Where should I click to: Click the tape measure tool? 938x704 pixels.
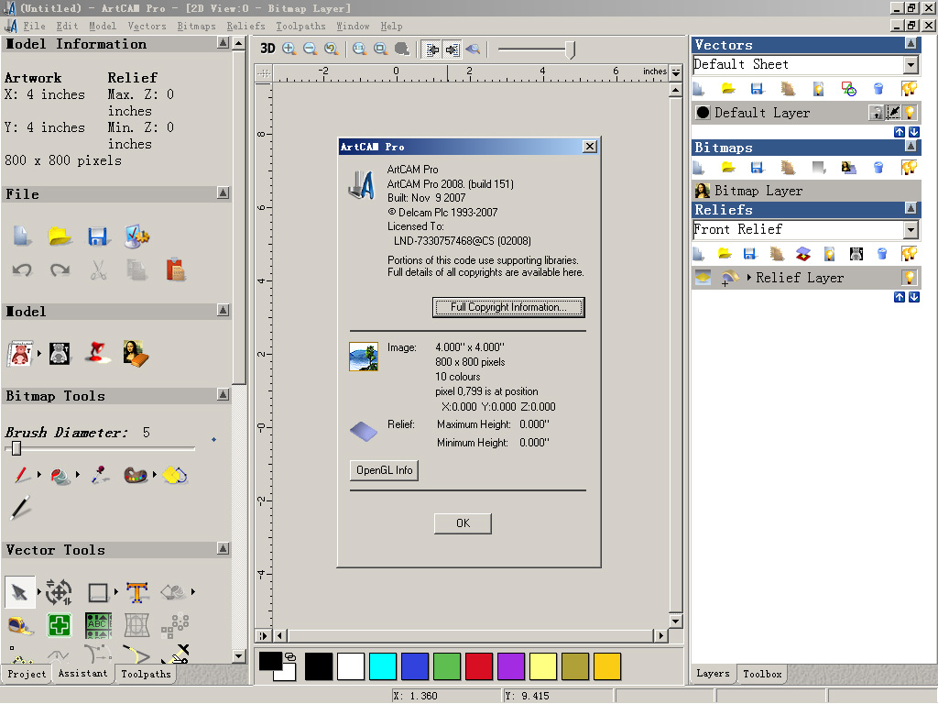point(20,625)
